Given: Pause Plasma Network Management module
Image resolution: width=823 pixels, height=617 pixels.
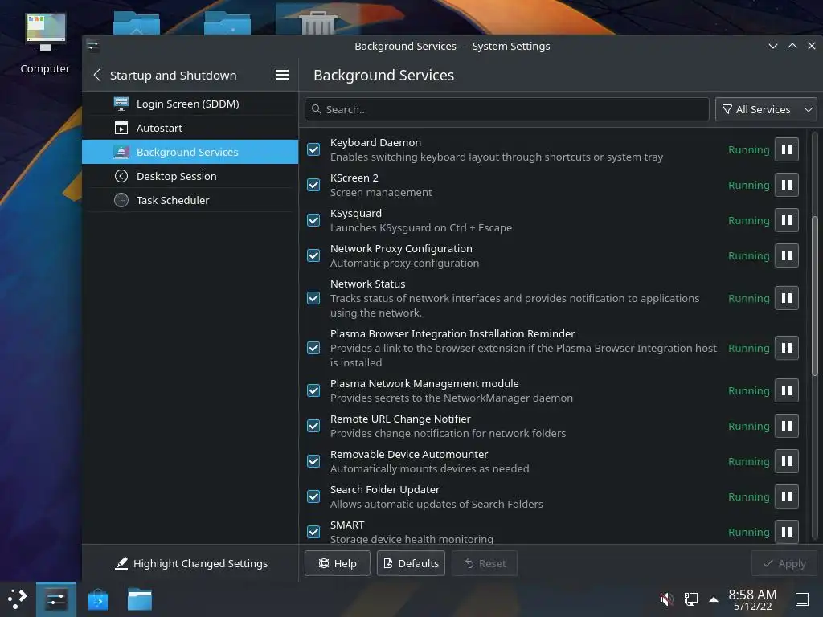Looking at the screenshot, I should [x=786, y=390].
